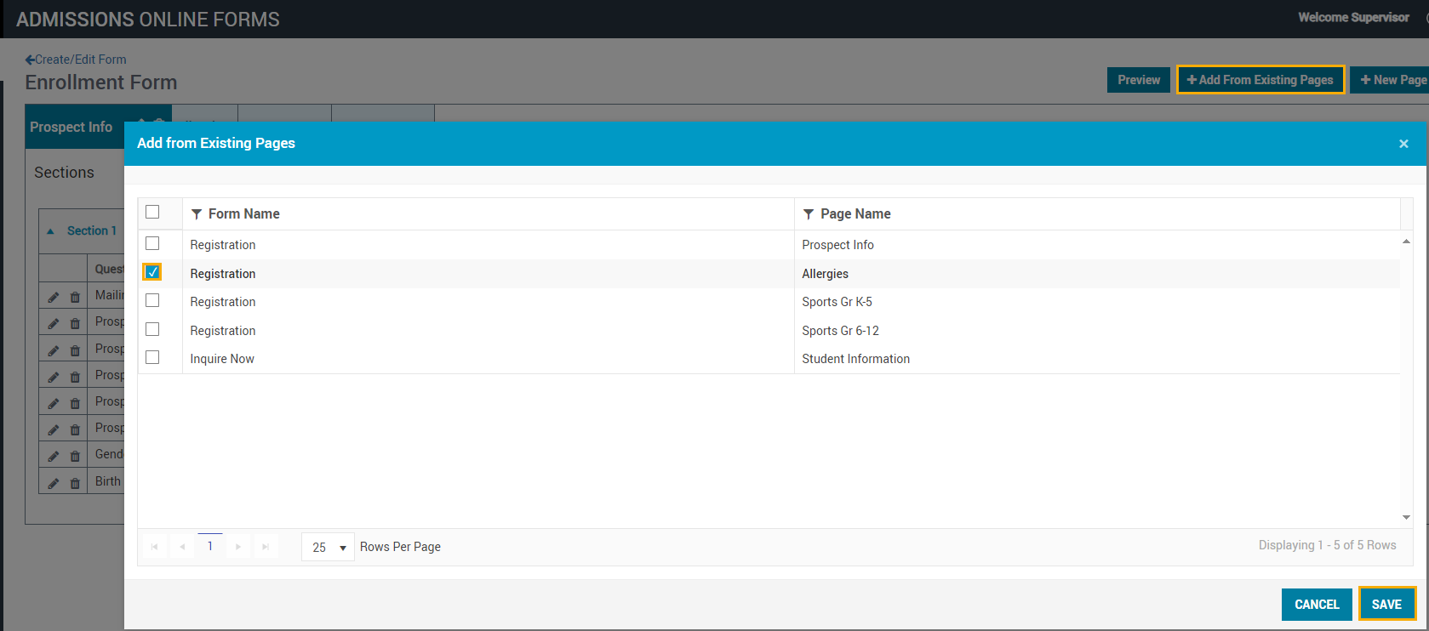This screenshot has height=631, width=1429.
Task: Click the CANCEL button
Action: tap(1317, 605)
